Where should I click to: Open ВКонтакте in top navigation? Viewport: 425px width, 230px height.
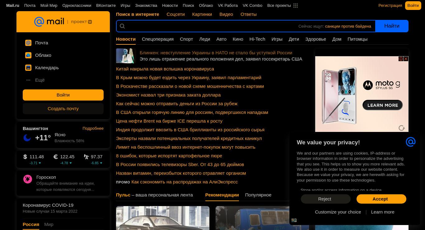(106, 6)
